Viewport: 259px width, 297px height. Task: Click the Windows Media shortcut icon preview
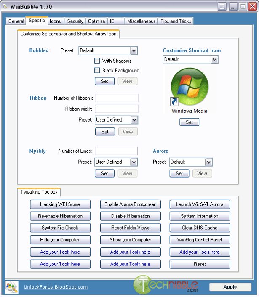tap(189, 87)
